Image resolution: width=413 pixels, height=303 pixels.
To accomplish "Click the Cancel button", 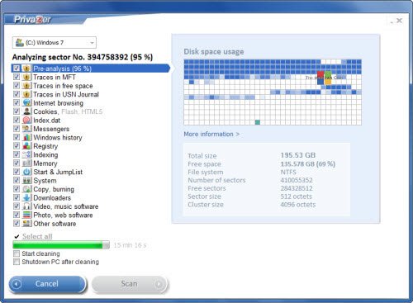I will pyautogui.click(x=47, y=284).
